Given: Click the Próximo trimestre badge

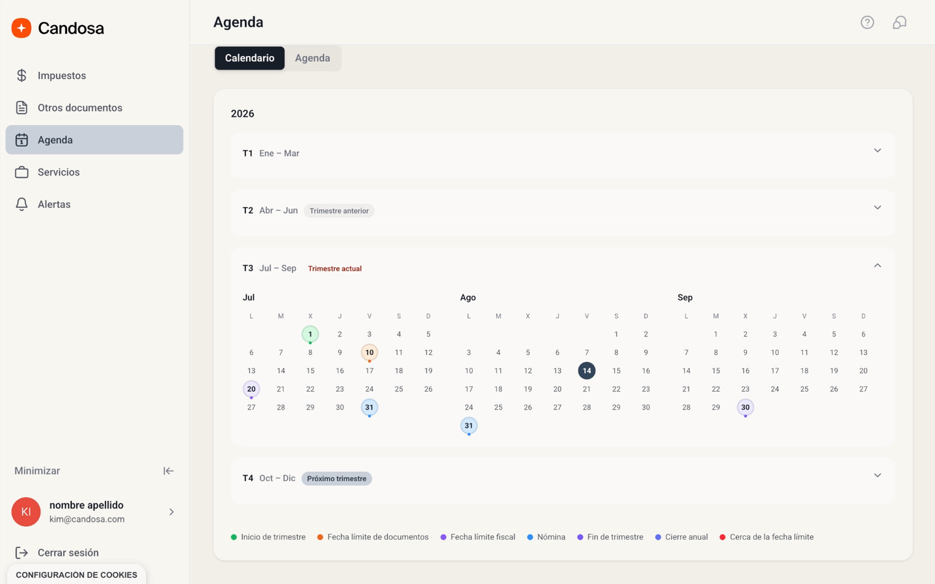Looking at the screenshot, I should 337,478.
